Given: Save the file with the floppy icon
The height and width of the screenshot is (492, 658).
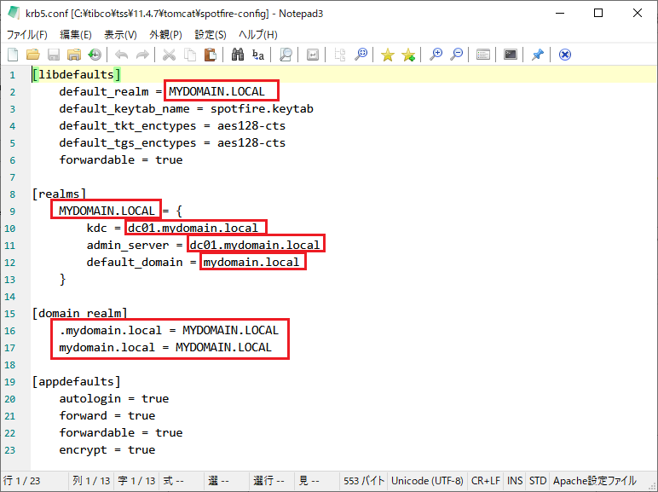Looking at the screenshot, I should pyautogui.click(x=54, y=55).
